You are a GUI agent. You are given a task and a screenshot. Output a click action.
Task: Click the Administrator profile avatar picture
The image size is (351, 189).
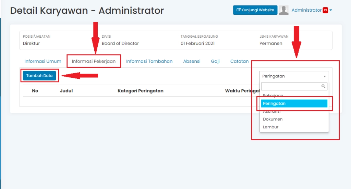pos(283,10)
